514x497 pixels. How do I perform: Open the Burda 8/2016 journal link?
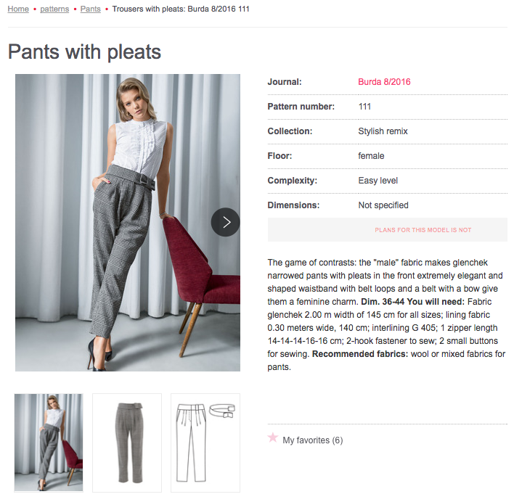384,82
